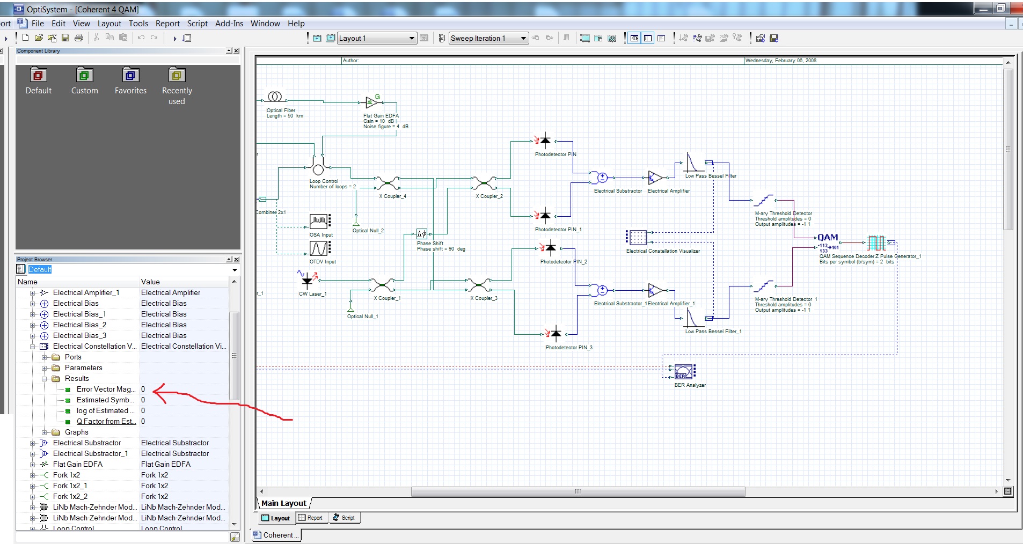This screenshot has height=544, width=1023.
Task: Collapse the Results folder in Project Browser
Action: (45, 379)
